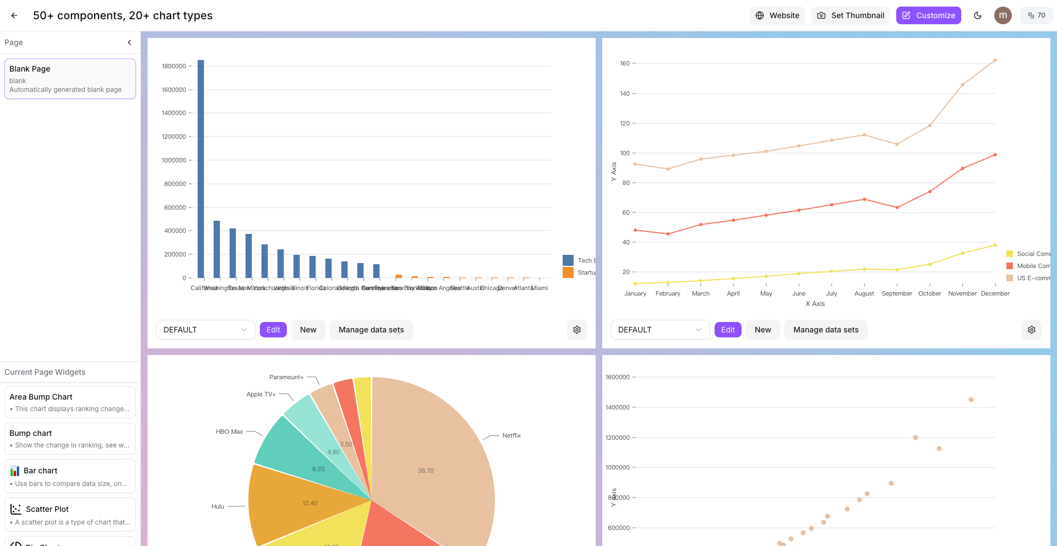The width and height of the screenshot is (1057, 546).
Task: Select Scatter Plot widget card
Action: (70, 515)
